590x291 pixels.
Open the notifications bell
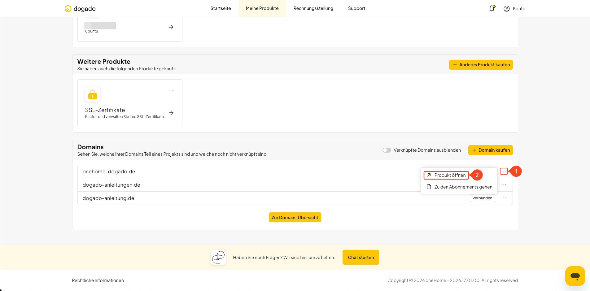tap(492, 8)
